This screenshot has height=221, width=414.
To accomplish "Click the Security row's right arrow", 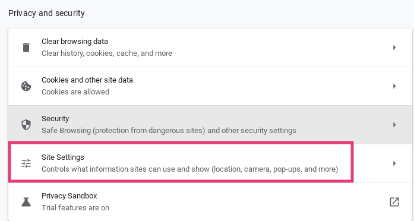I will click(x=394, y=125).
